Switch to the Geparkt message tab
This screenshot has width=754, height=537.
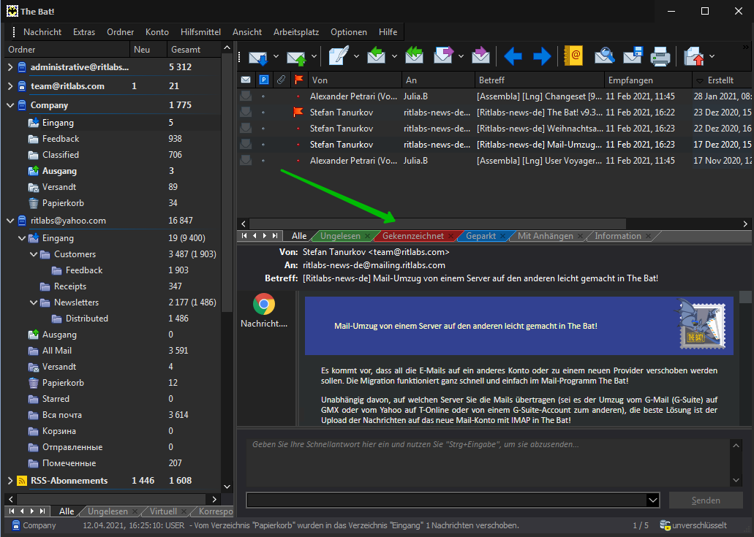click(481, 236)
